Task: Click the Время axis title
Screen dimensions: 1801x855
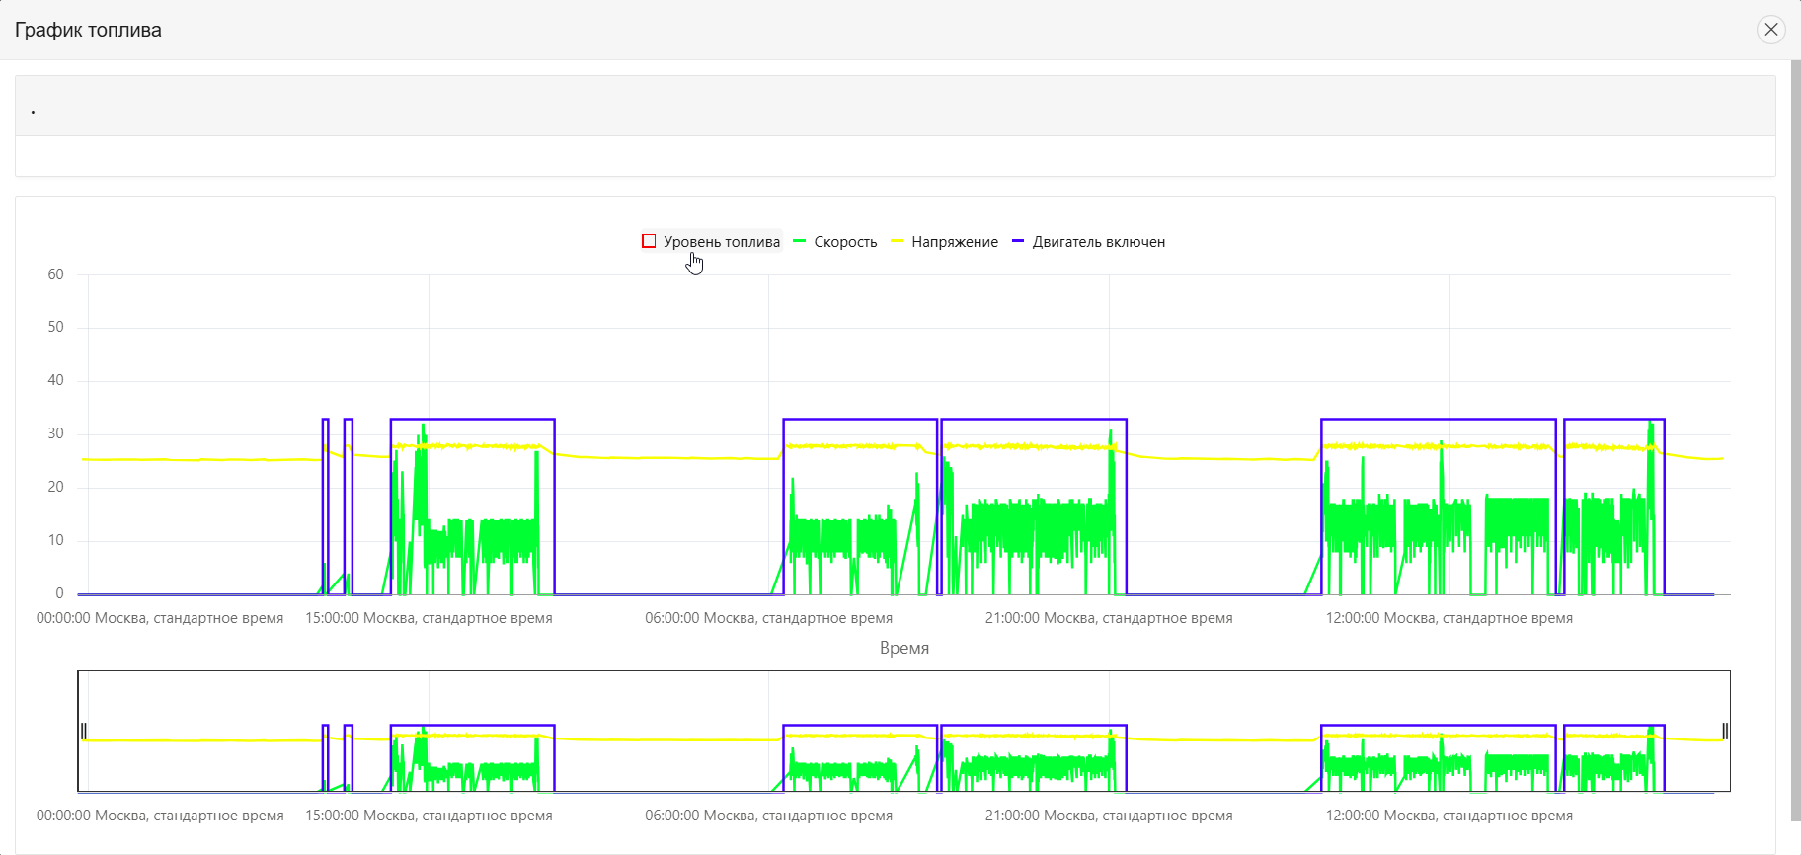Action: [903, 648]
